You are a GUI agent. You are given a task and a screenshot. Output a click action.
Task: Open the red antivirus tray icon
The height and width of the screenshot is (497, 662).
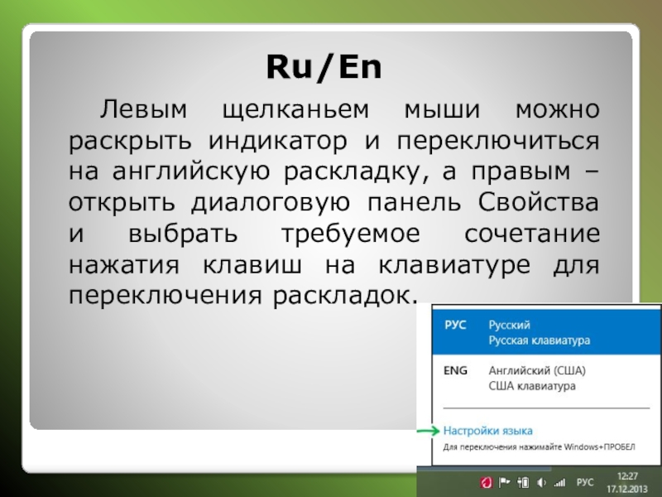point(486,482)
